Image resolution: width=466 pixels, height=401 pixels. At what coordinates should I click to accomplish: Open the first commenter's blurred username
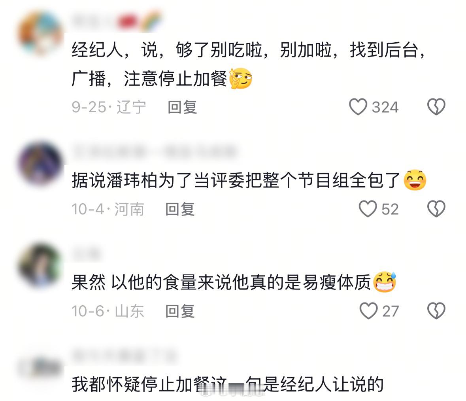(x=117, y=21)
